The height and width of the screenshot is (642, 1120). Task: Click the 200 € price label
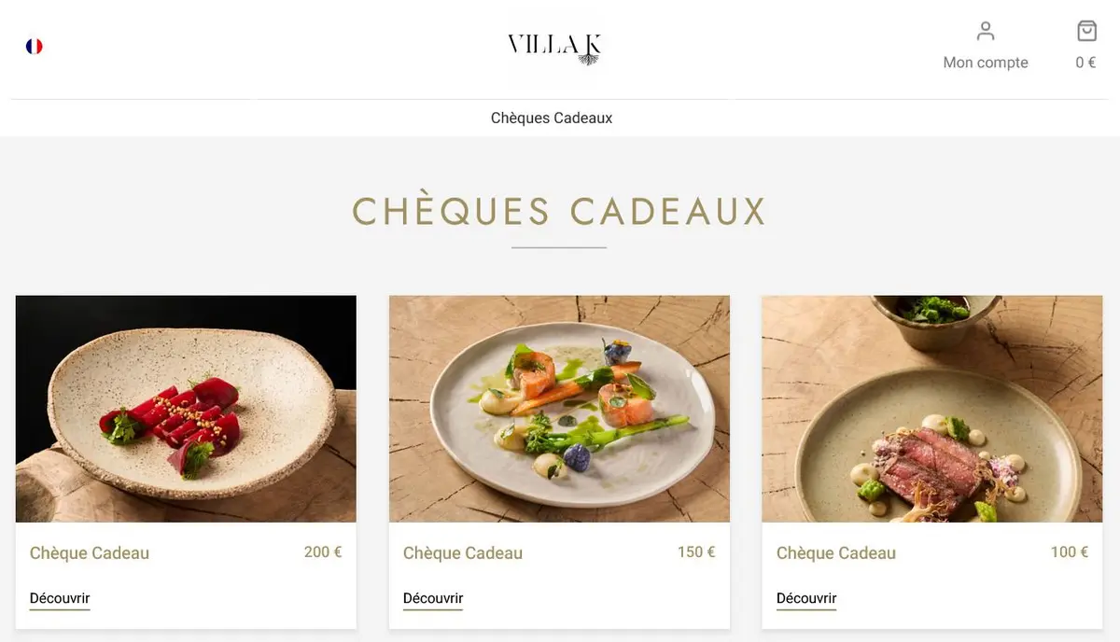(x=323, y=551)
